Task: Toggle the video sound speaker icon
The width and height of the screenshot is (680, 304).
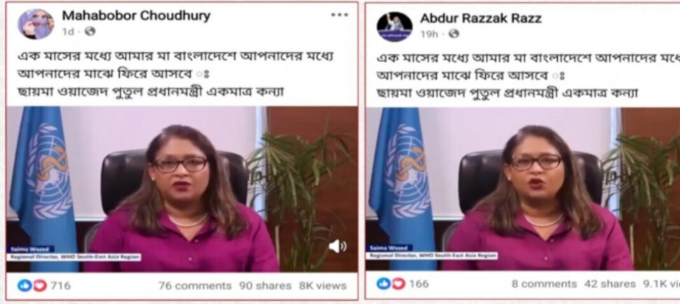Action: pyautogui.click(x=337, y=246)
